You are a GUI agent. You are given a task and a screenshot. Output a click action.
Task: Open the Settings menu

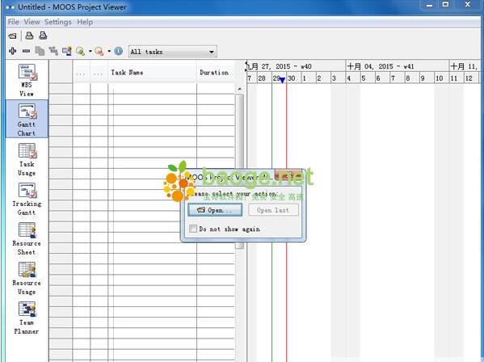click(x=57, y=22)
